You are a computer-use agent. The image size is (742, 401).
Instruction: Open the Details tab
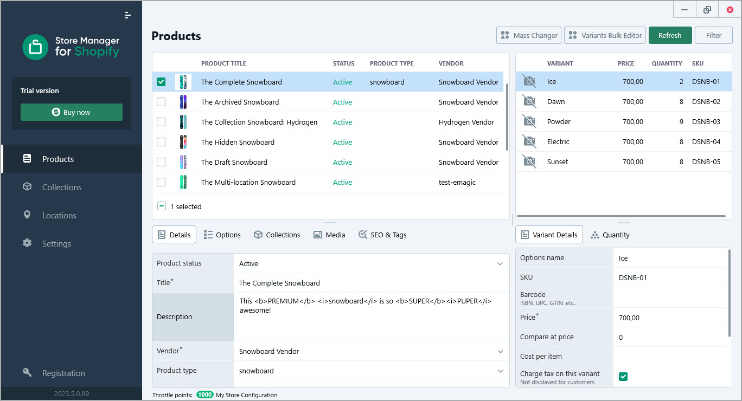(x=174, y=235)
